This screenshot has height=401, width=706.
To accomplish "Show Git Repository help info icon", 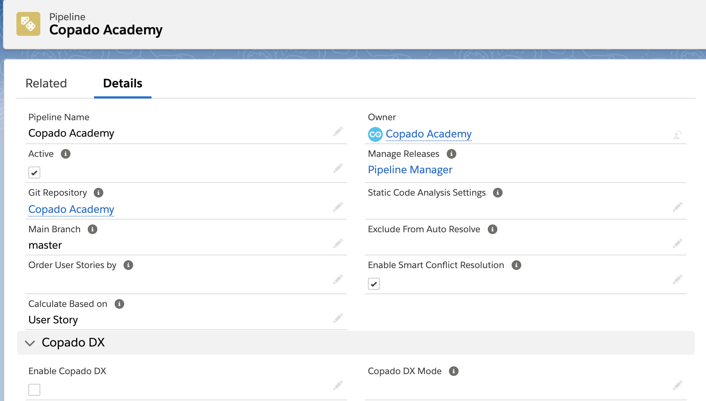I will (x=99, y=193).
